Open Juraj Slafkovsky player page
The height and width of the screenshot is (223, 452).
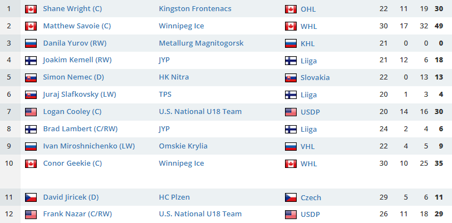coord(80,95)
